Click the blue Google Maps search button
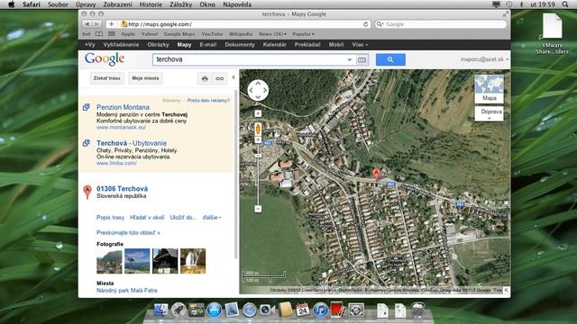577x324 pixels. (x=390, y=59)
